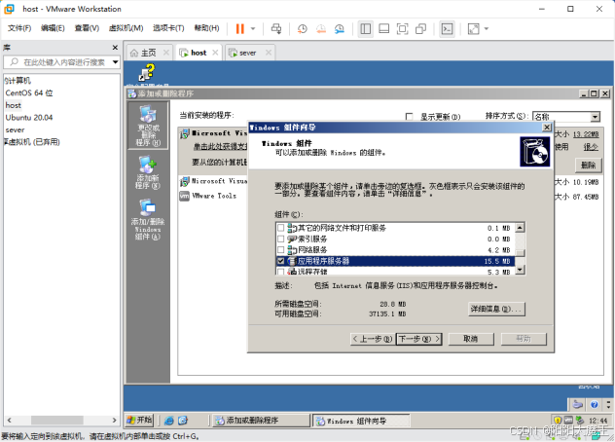Switch to the sever tab
The image size is (615, 442).
[x=247, y=53]
